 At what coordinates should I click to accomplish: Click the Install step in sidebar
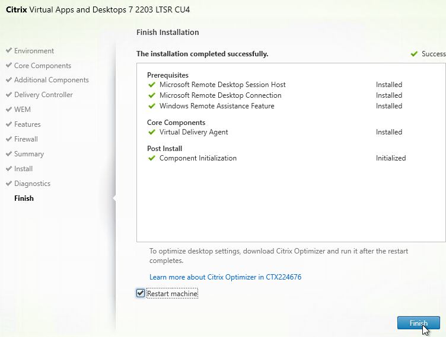click(23, 168)
